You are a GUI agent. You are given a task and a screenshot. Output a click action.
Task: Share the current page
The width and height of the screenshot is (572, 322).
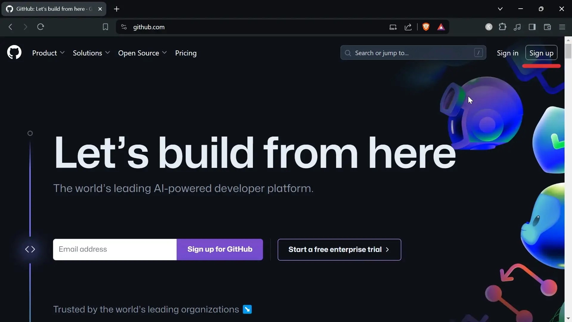(408, 27)
